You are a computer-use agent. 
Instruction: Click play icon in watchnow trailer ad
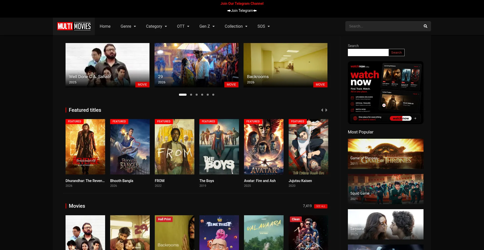pos(384,105)
